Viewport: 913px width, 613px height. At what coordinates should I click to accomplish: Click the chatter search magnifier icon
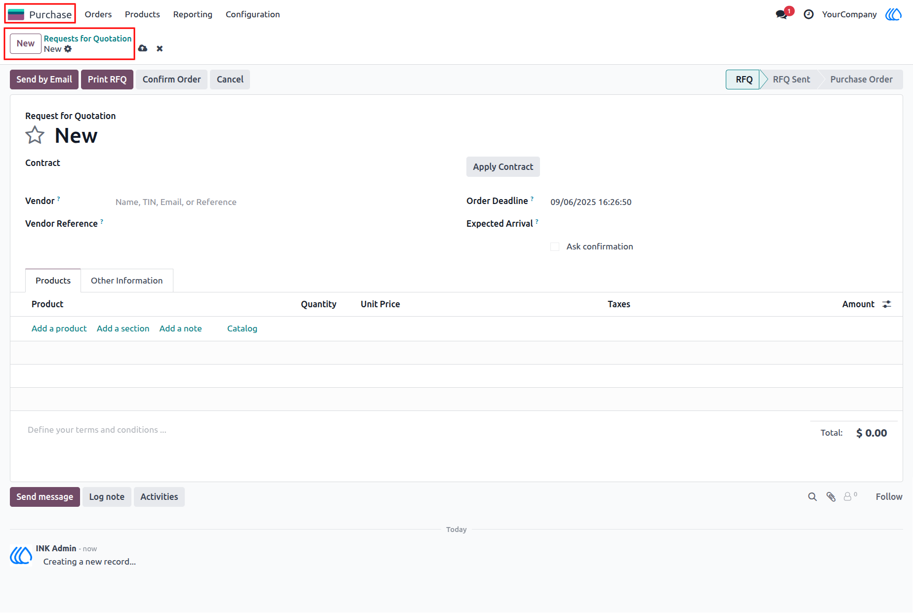point(812,497)
